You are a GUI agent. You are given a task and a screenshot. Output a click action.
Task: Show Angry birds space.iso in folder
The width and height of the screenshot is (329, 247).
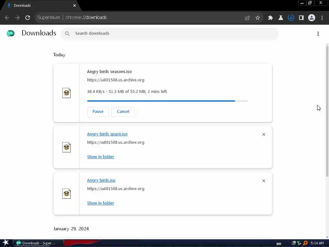pos(101,157)
